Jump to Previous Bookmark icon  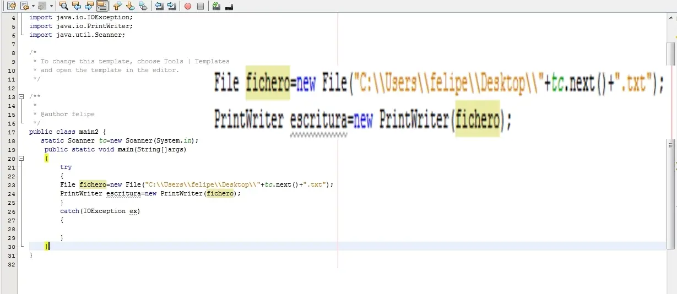(117, 6)
